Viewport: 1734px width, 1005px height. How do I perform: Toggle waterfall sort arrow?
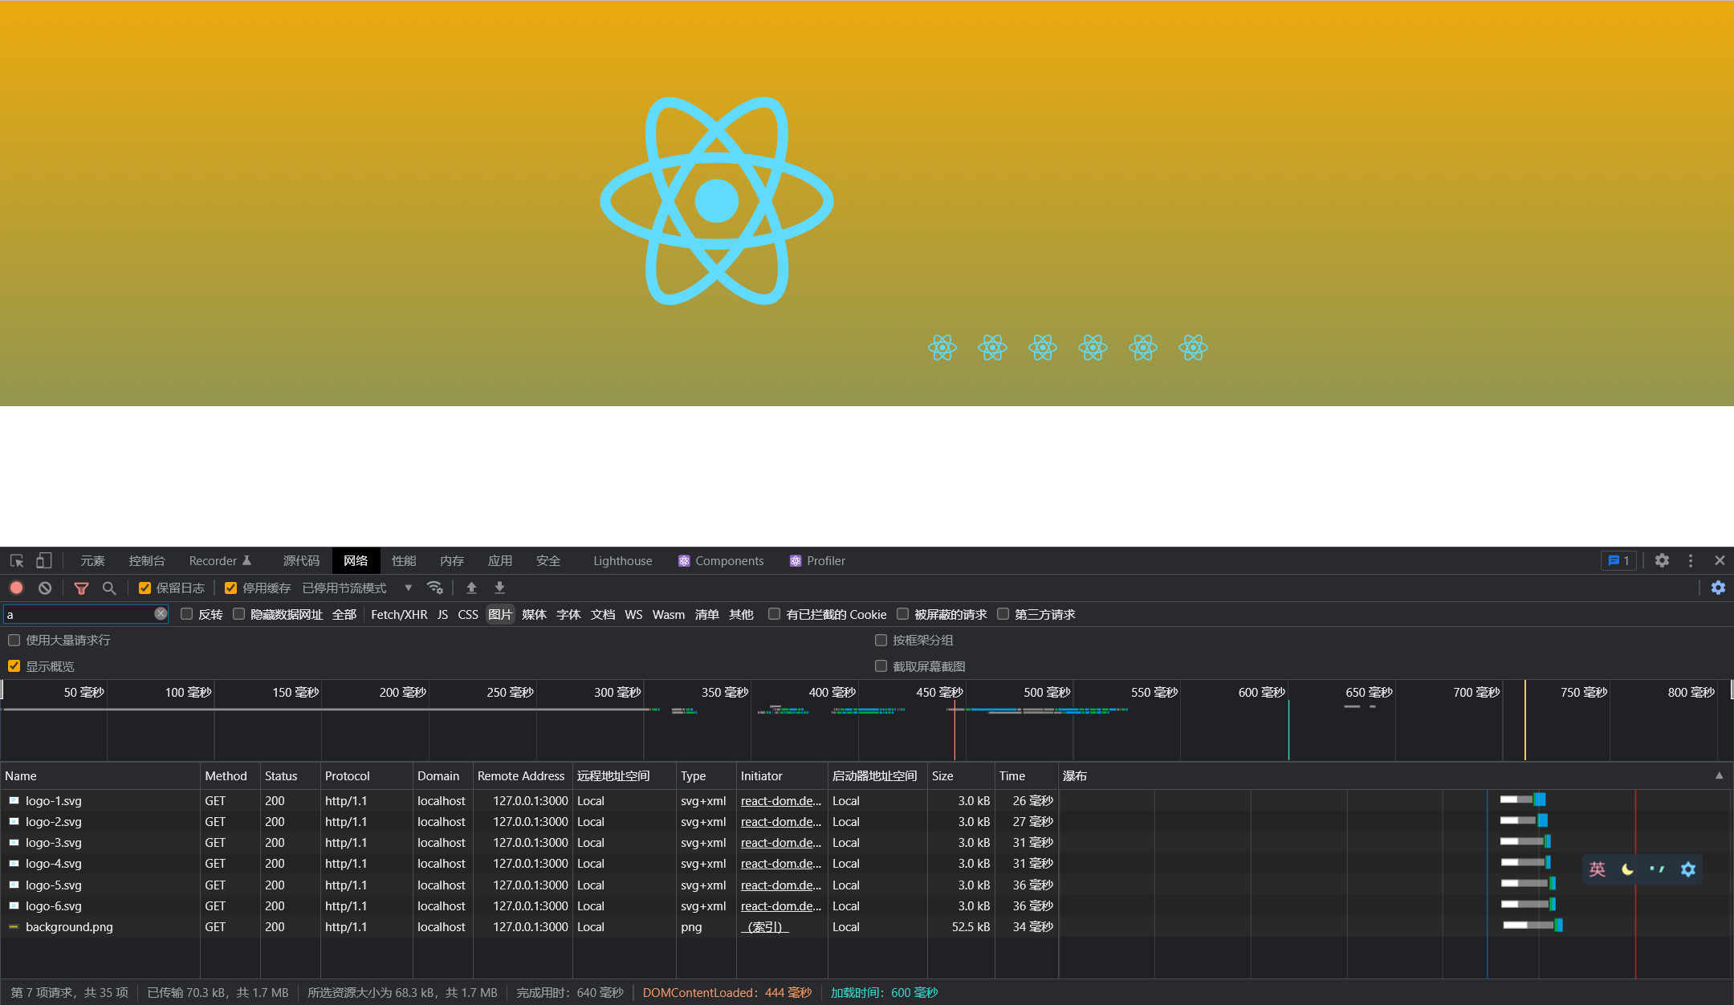pyautogui.click(x=1719, y=775)
